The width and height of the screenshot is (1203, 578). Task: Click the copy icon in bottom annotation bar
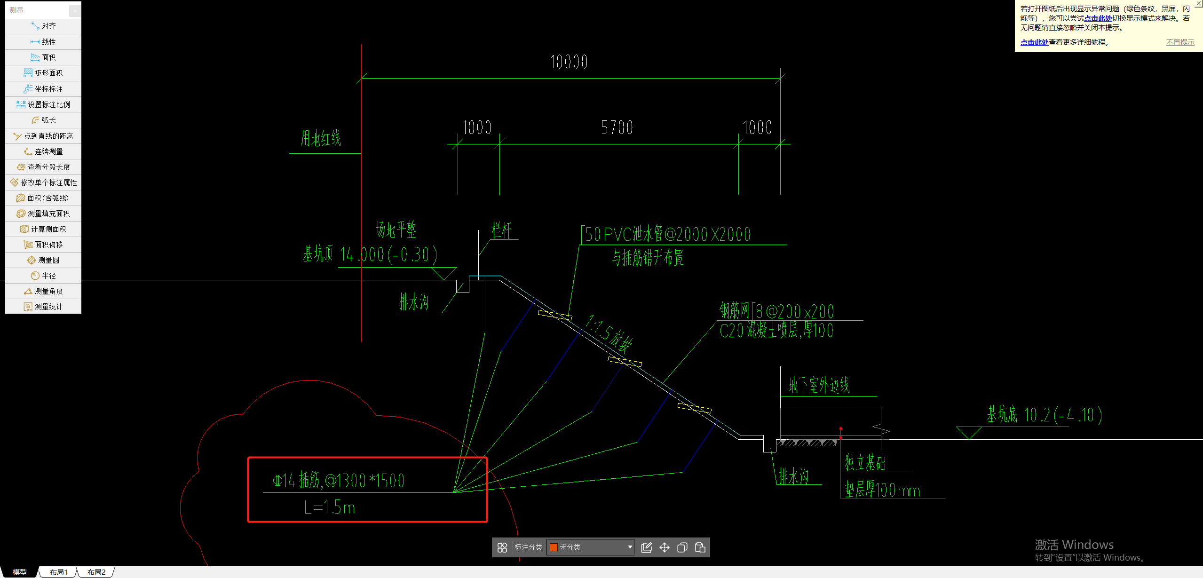coord(682,547)
